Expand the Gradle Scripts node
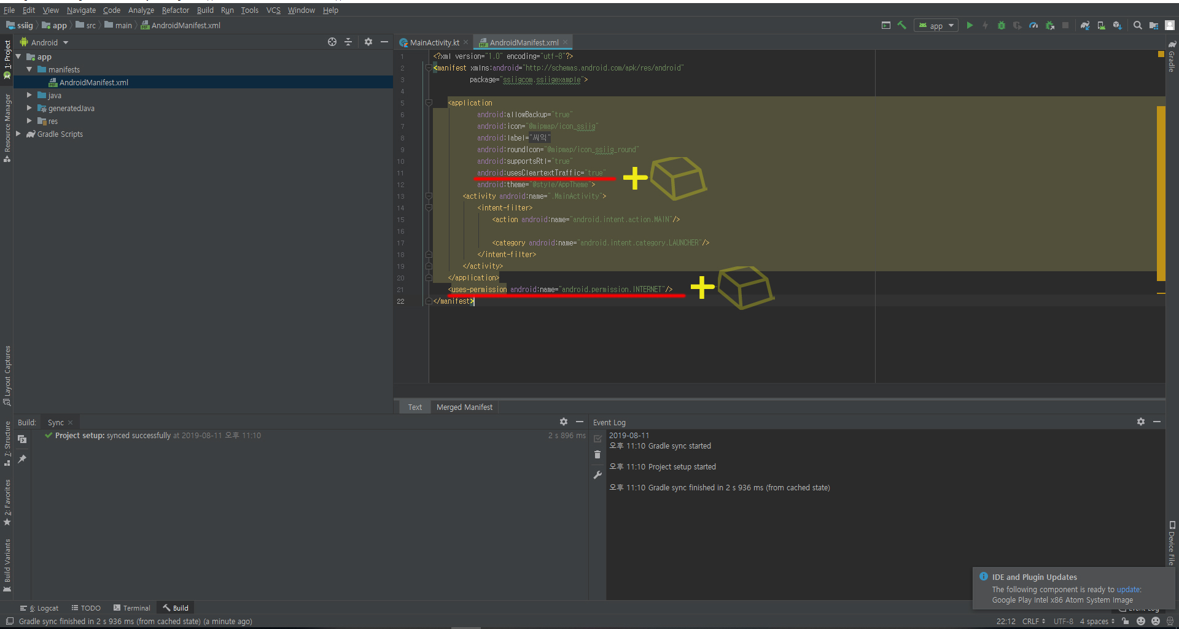 click(18, 134)
